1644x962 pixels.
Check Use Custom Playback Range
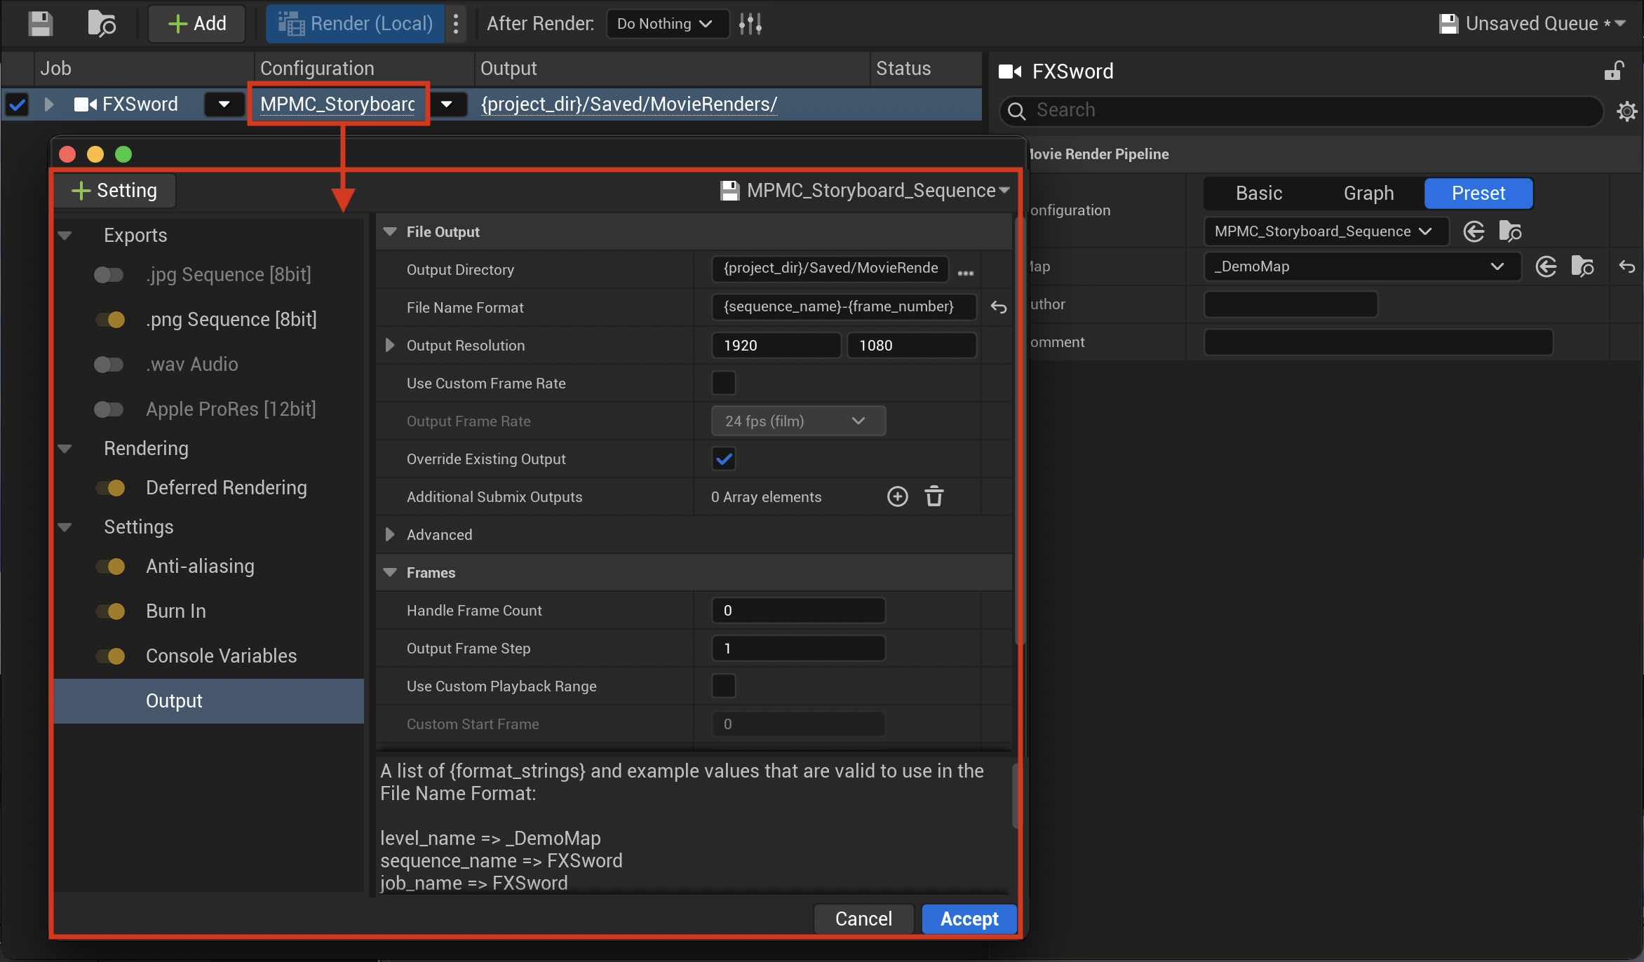click(724, 686)
